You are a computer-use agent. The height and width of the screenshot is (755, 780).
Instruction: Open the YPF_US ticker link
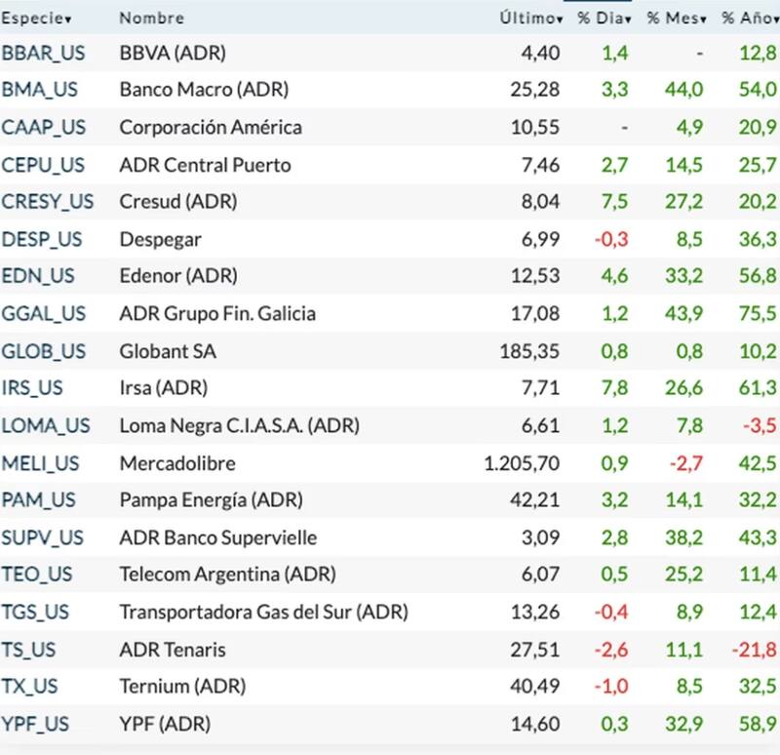[36, 725]
